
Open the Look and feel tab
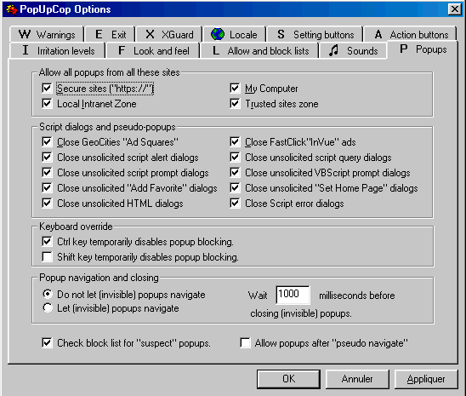point(153,50)
